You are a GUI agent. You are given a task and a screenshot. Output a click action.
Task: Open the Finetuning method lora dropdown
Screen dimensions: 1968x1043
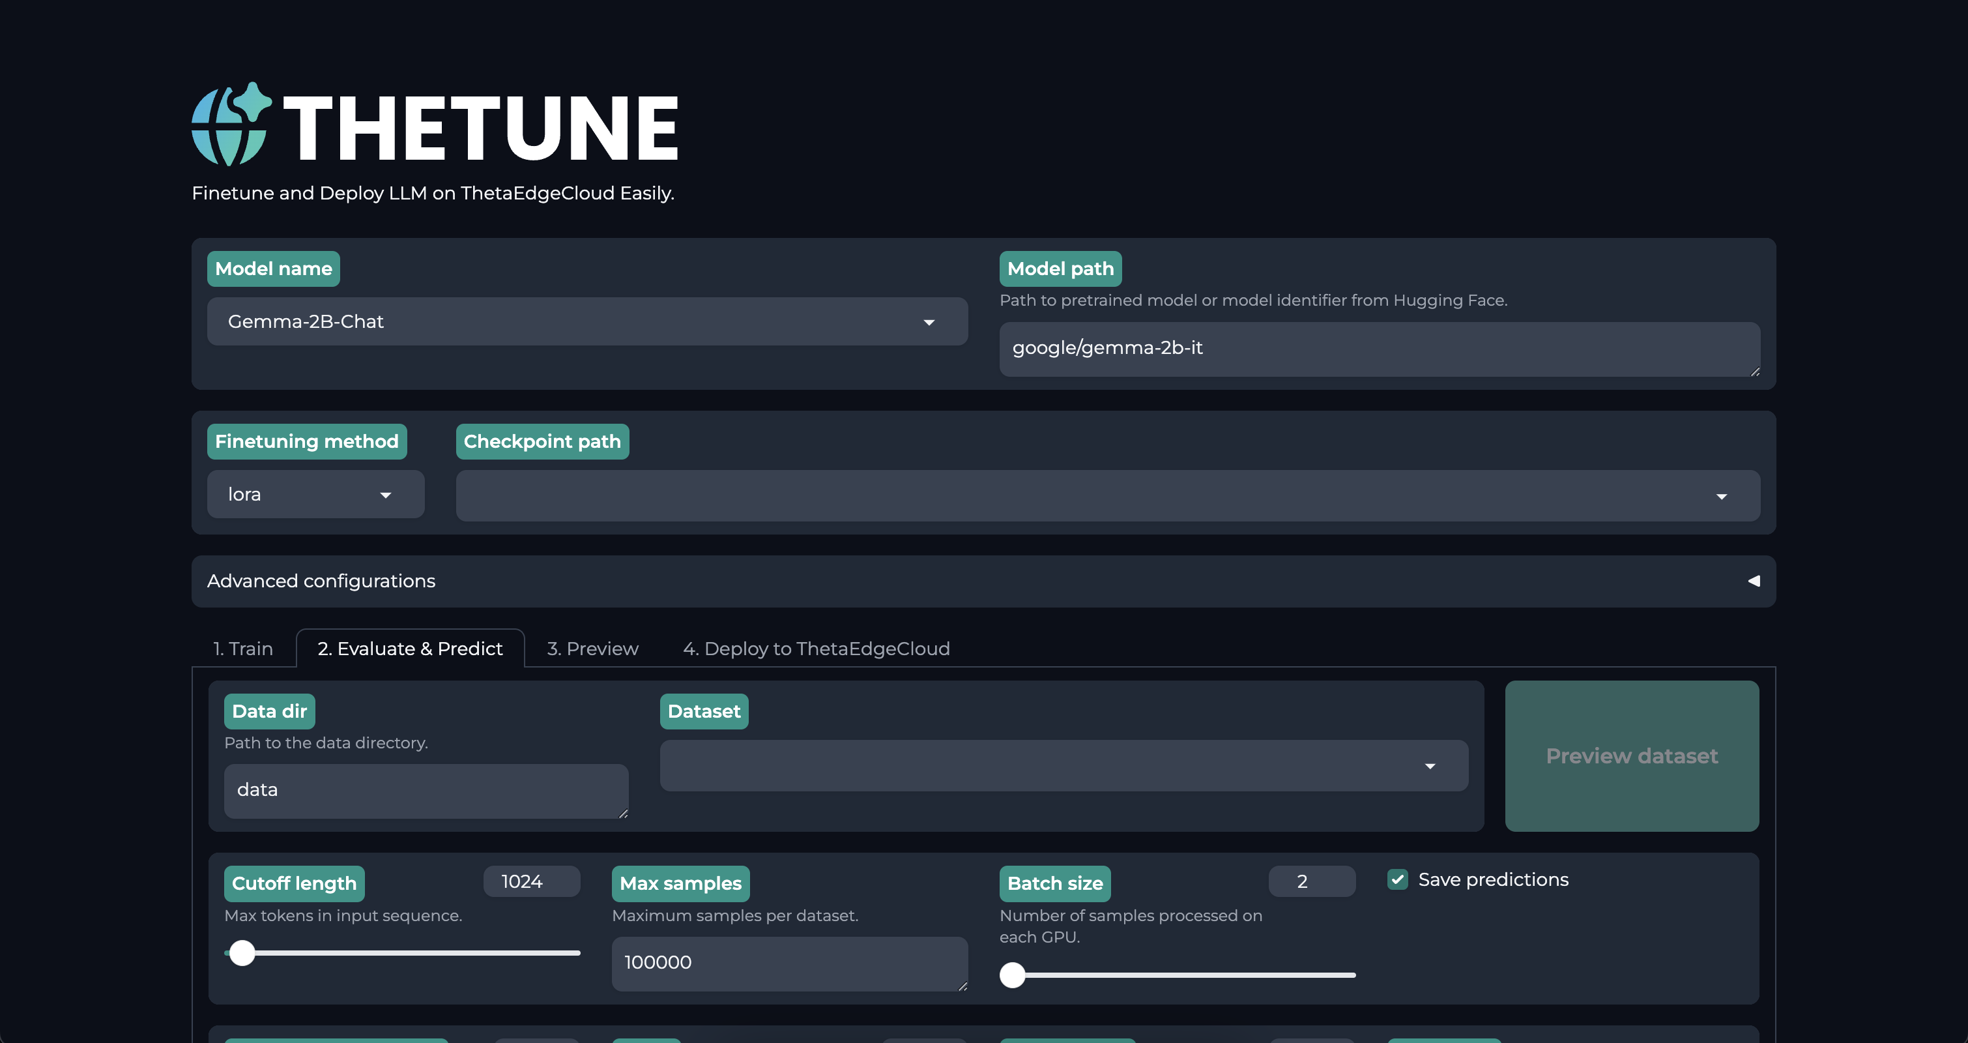point(315,494)
